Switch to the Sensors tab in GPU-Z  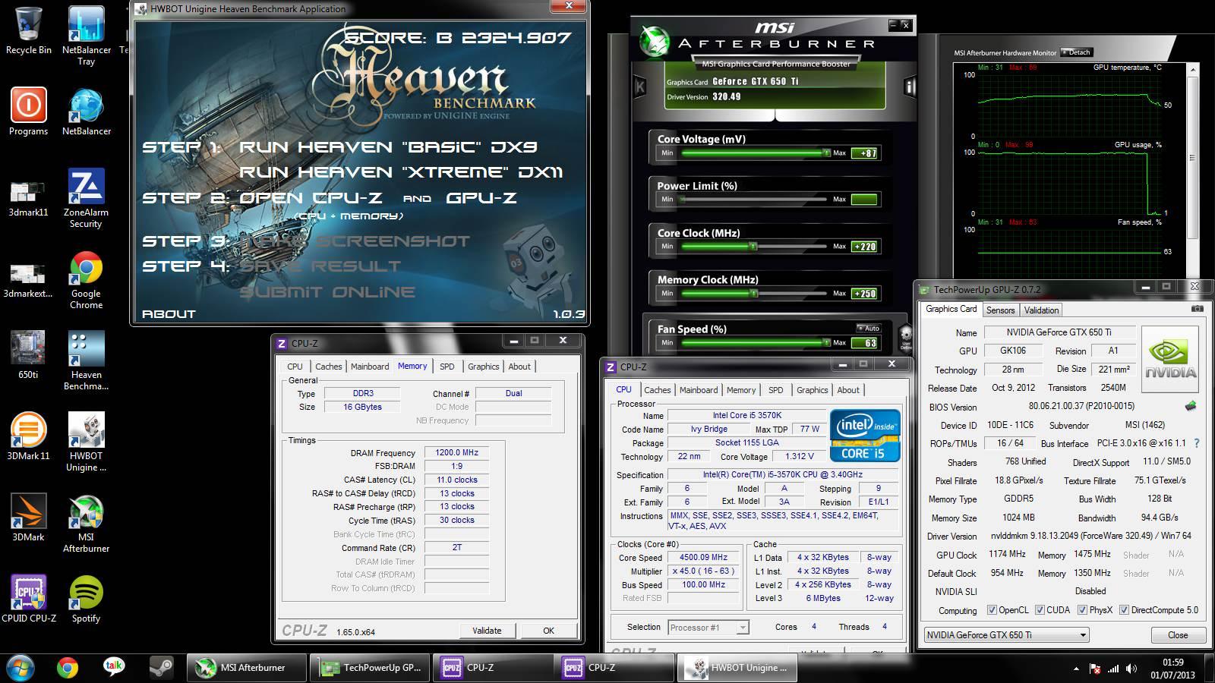pyautogui.click(x=1000, y=310)
